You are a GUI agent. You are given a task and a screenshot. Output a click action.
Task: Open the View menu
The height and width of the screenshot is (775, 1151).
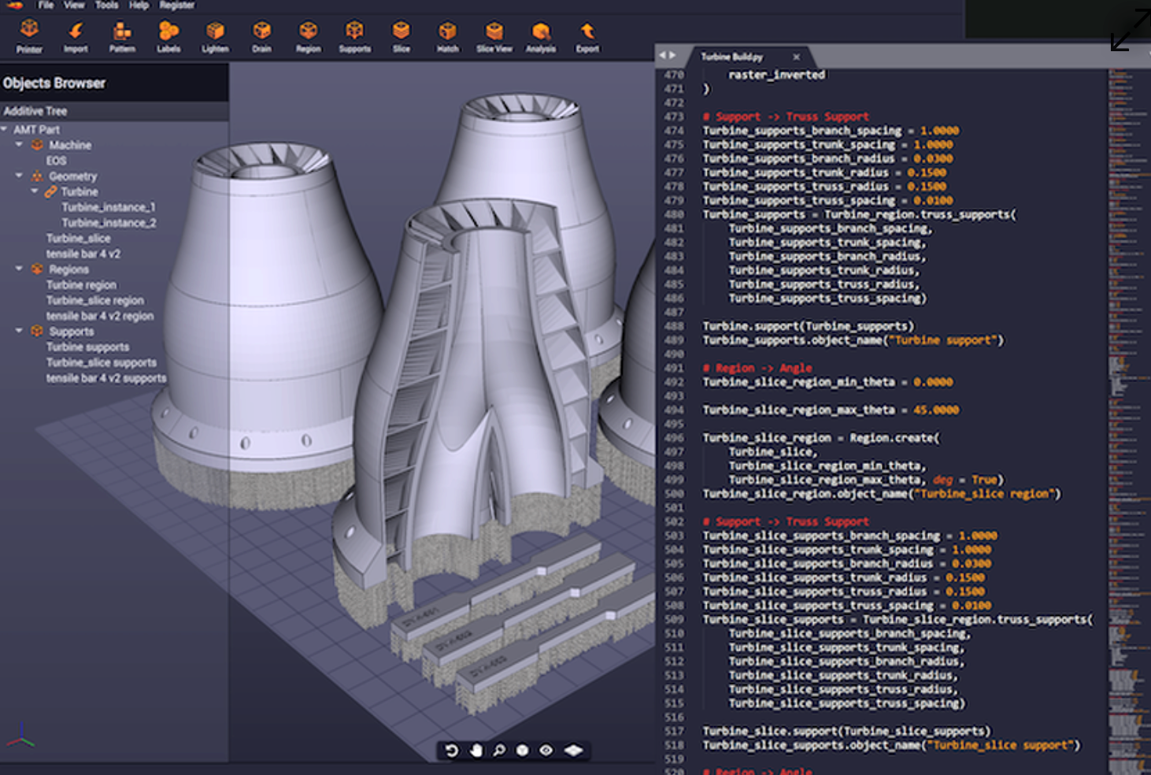[74, 5]
